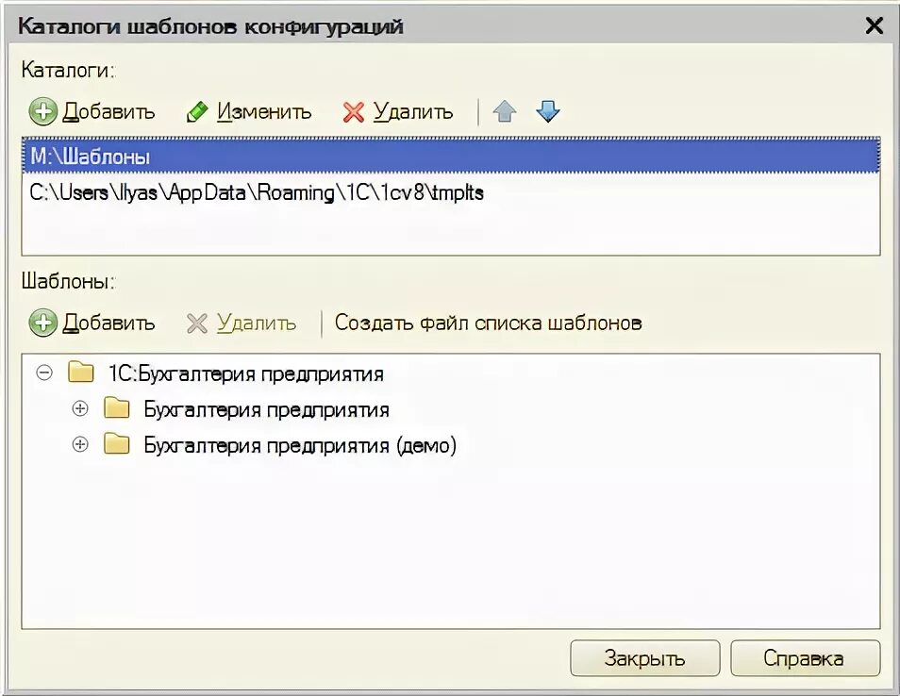Click the gray X icon in the Шаблоны toolbar

pos(197,323)
